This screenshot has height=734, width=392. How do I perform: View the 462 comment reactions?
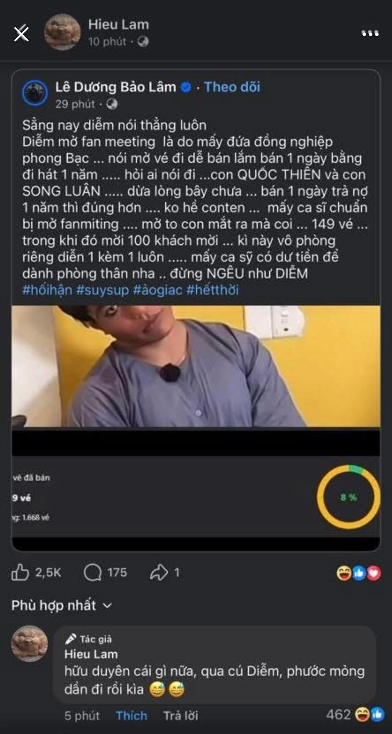(355, 715)
